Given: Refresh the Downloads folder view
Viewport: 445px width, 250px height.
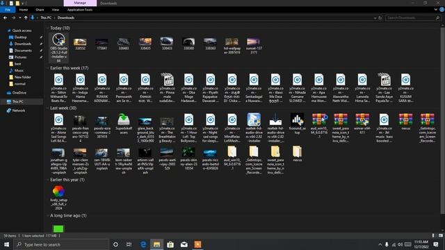Looking at the screenshot, I should coord(380,18).
